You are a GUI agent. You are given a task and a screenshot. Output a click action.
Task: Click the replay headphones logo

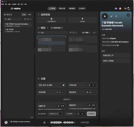[x=16, y=9]
